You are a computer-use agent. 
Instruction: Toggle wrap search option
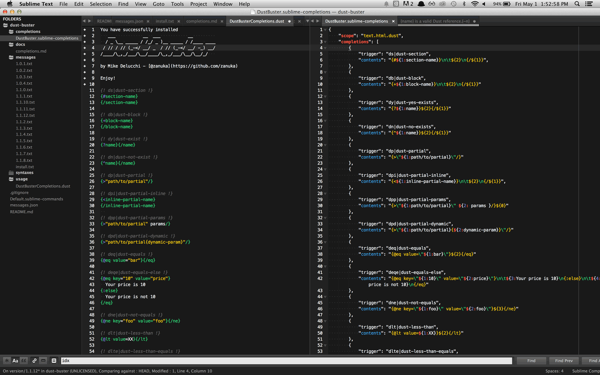[x=34, y=360]
